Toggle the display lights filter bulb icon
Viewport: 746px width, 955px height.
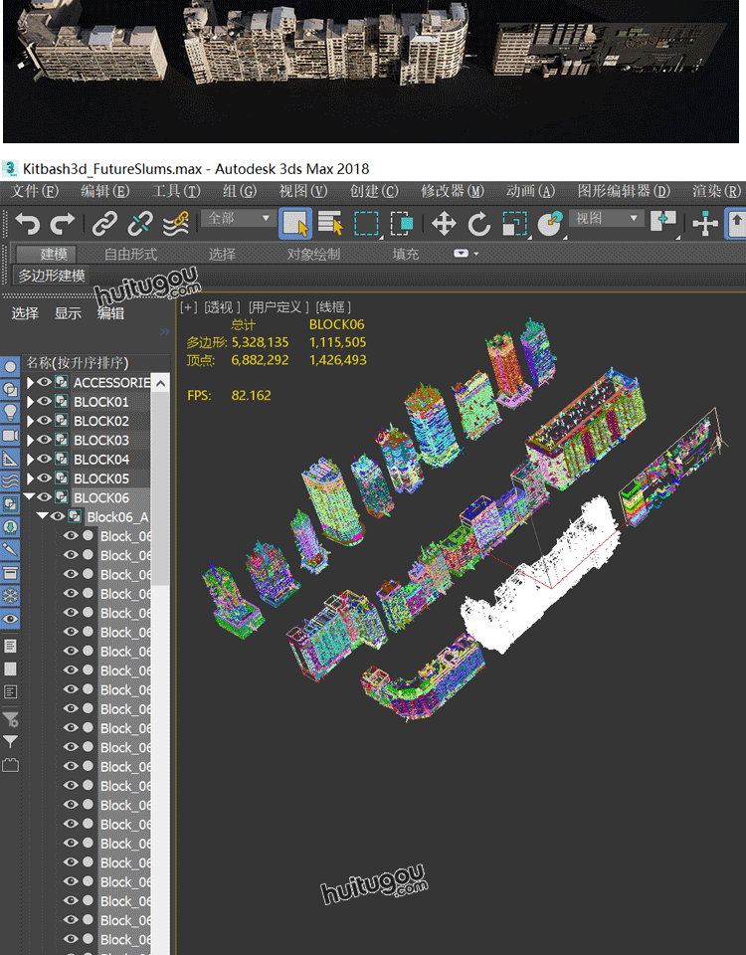click(10, 412)
